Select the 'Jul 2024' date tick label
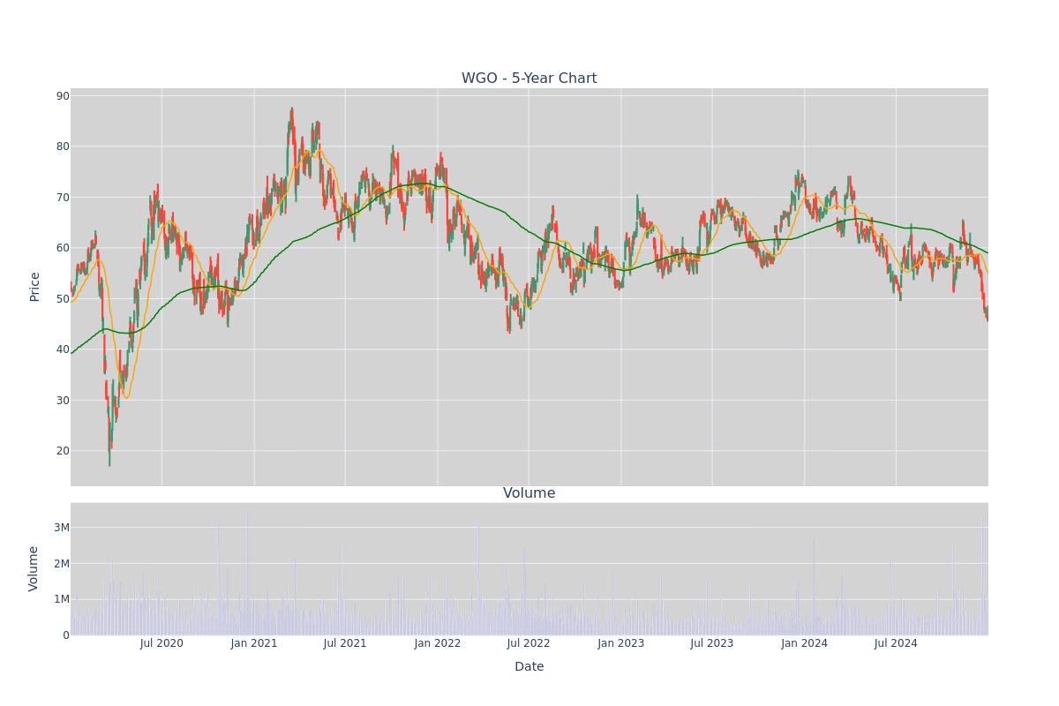 pos(896,643)
